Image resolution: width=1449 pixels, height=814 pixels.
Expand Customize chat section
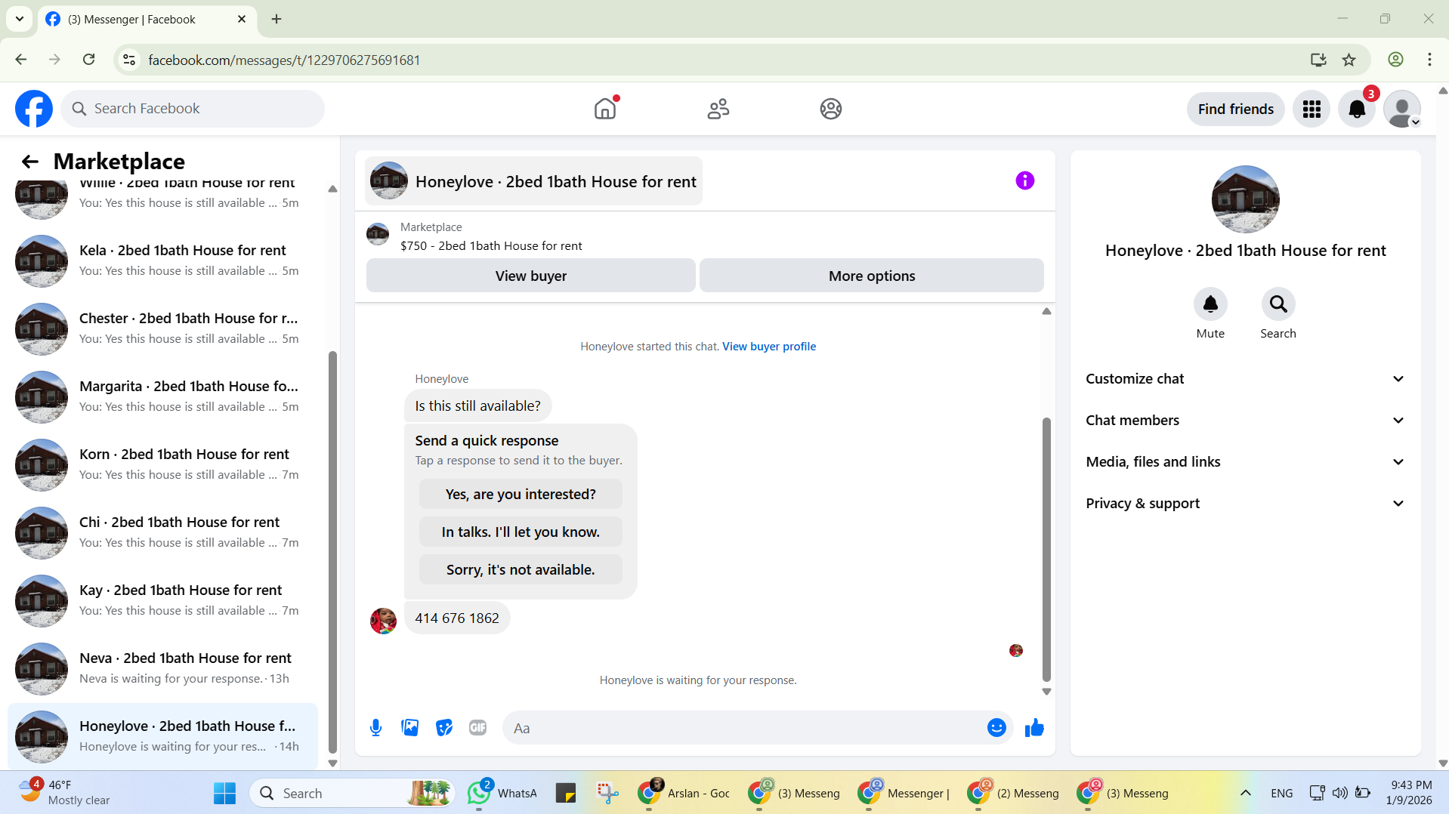click(1245, 379)
